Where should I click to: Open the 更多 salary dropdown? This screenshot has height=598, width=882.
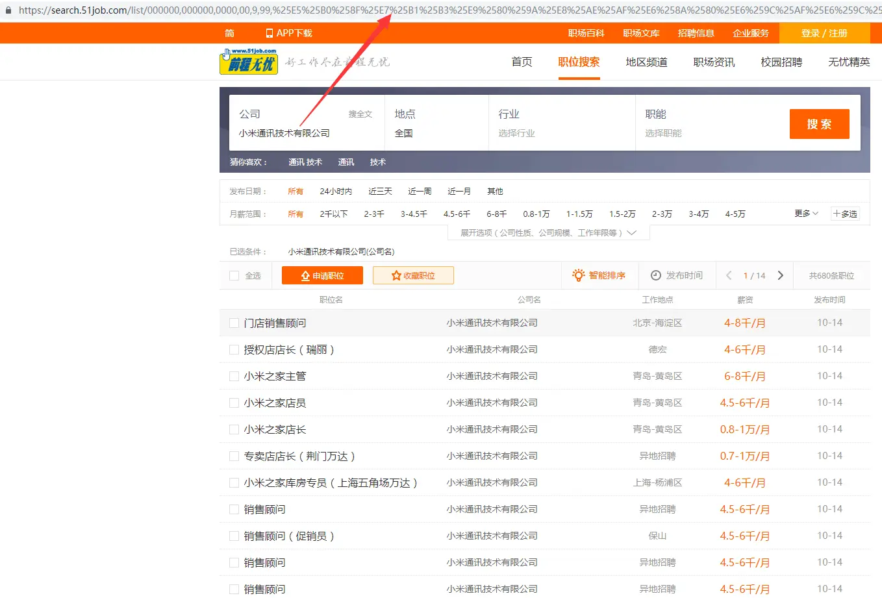(x=806, y=213)
